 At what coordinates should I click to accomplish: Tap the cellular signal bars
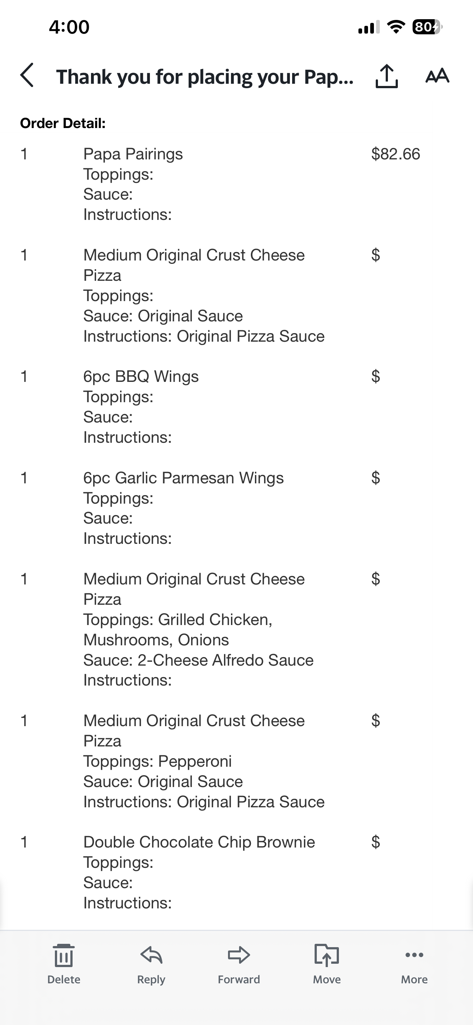pos(368,27)
